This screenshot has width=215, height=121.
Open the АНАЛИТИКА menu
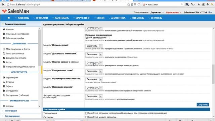click(x=117, y=18)
